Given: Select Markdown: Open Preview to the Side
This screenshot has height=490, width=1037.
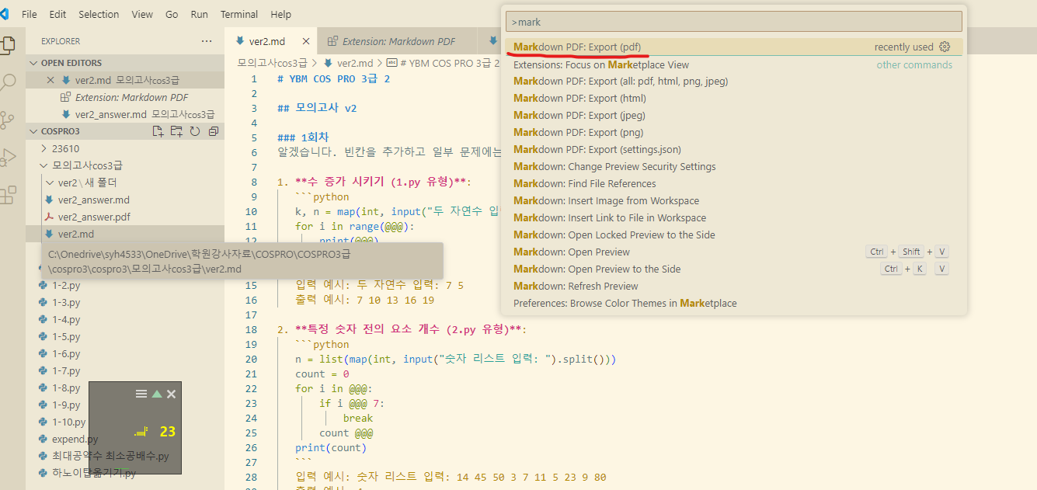Looking at the screenshot, I should pyautogui.click(x=734, y=269).
